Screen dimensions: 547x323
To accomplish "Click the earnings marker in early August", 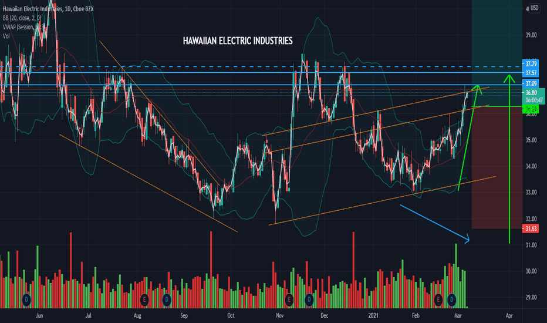I will click(x=144, y=300).
